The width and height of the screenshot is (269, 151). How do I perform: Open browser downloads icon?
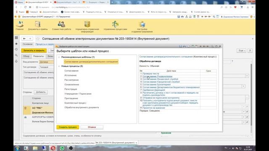point(248,7)
